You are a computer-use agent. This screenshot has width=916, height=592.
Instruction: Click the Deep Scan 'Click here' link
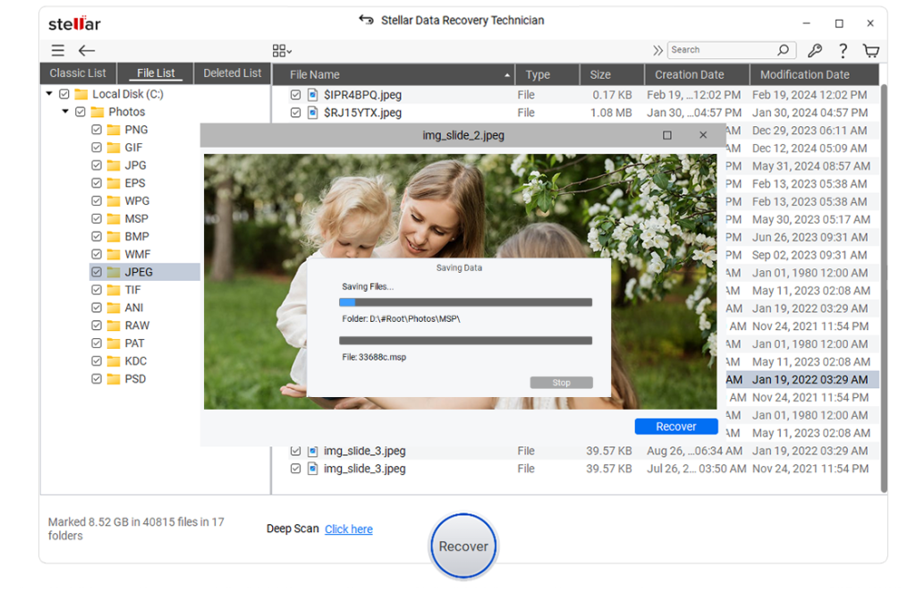click(x=349, y=529)
